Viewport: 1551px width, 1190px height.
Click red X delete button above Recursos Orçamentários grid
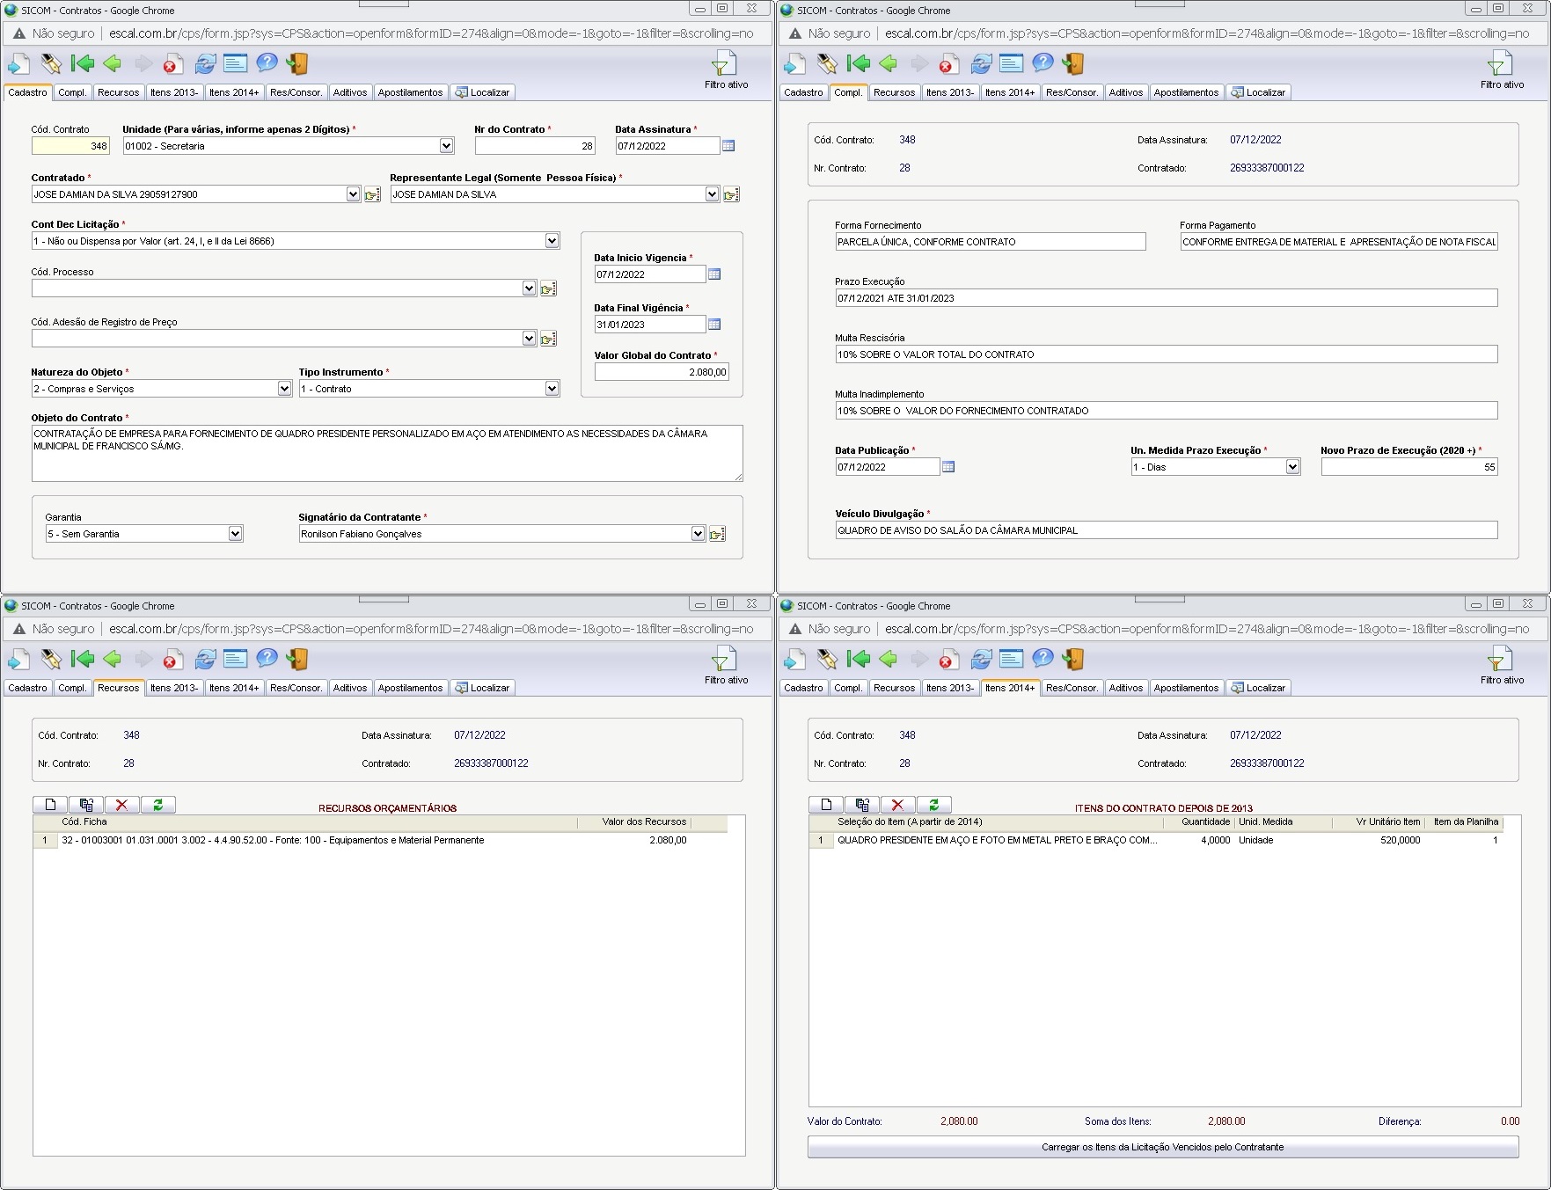click(121, 805)
